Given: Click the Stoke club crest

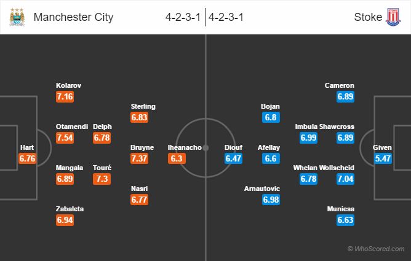Looking at the screenshot, I should point(392,17).
